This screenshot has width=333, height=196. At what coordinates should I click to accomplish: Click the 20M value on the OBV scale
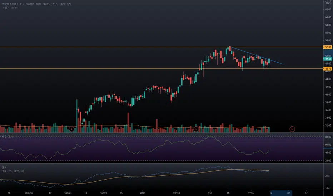point(328,176)
